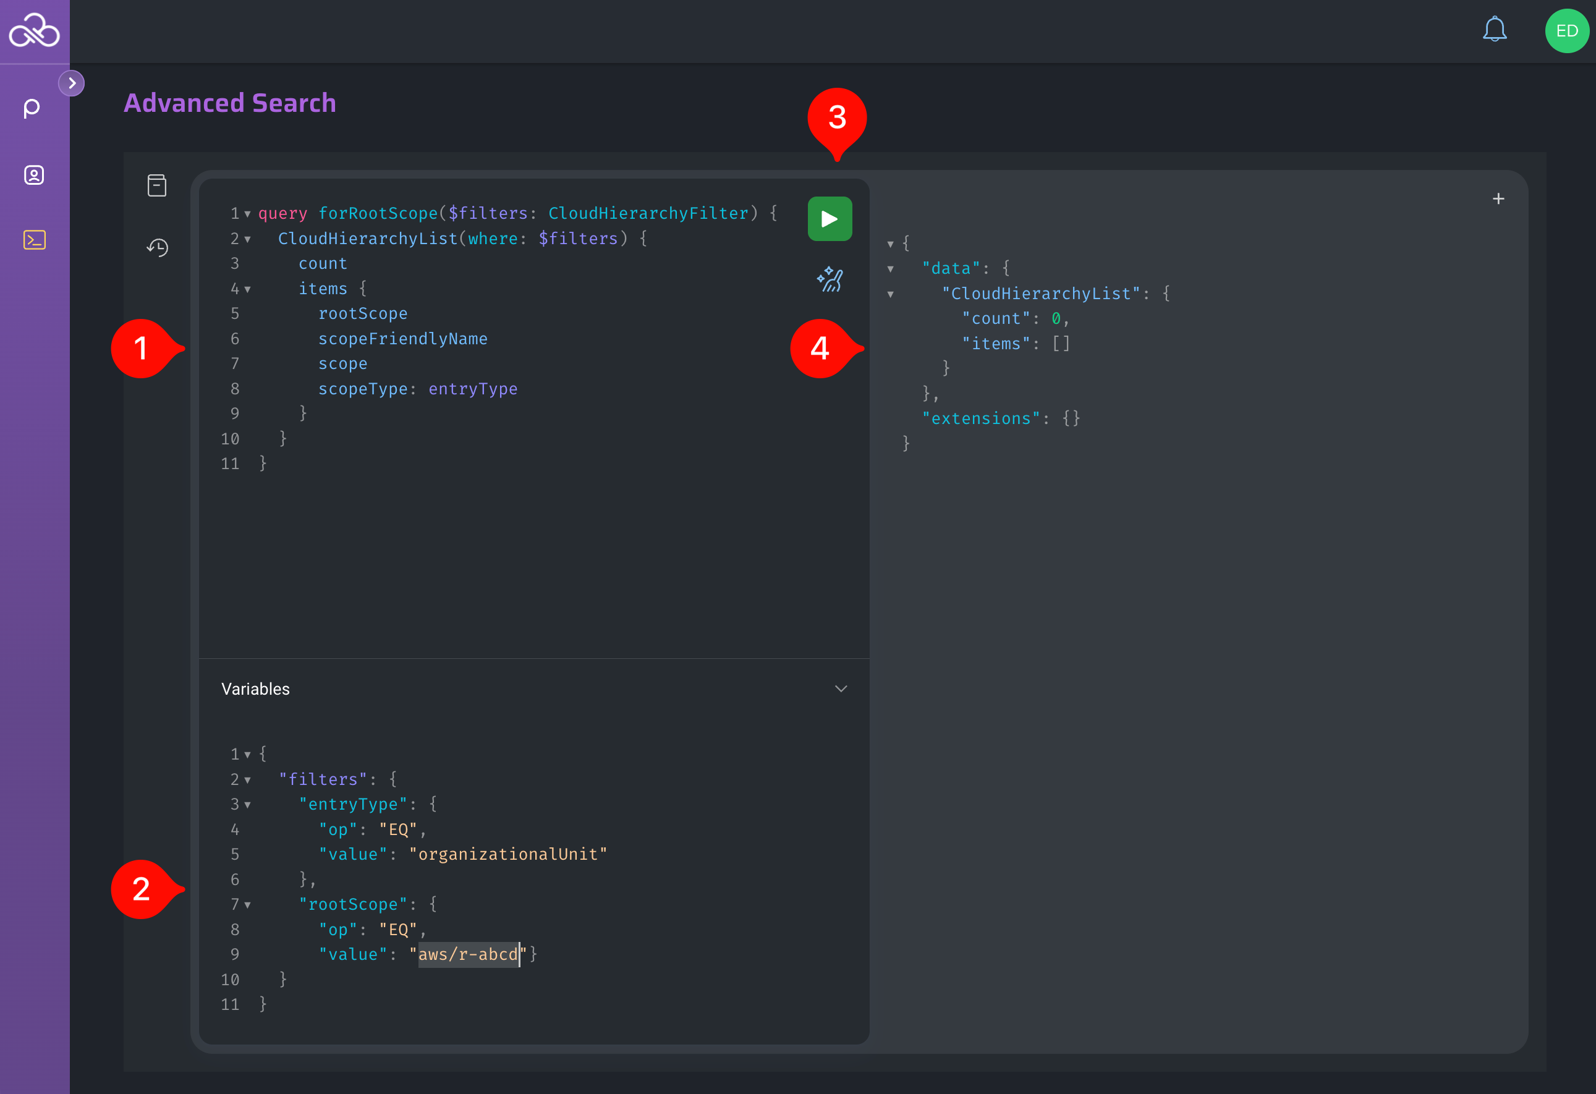Collapse the "data" object in results
Viewport: 1596px width, 1094px height.
[891, 269]
